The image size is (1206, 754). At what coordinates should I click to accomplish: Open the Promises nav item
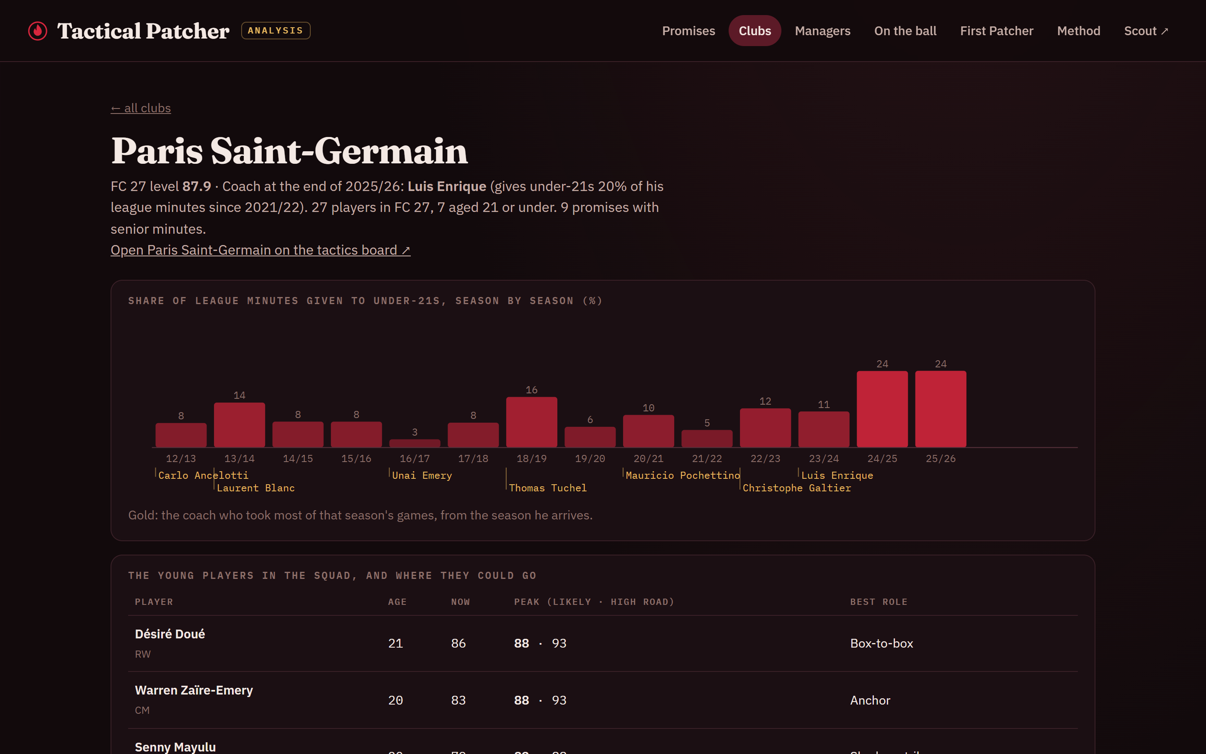(x=688, y=31)
